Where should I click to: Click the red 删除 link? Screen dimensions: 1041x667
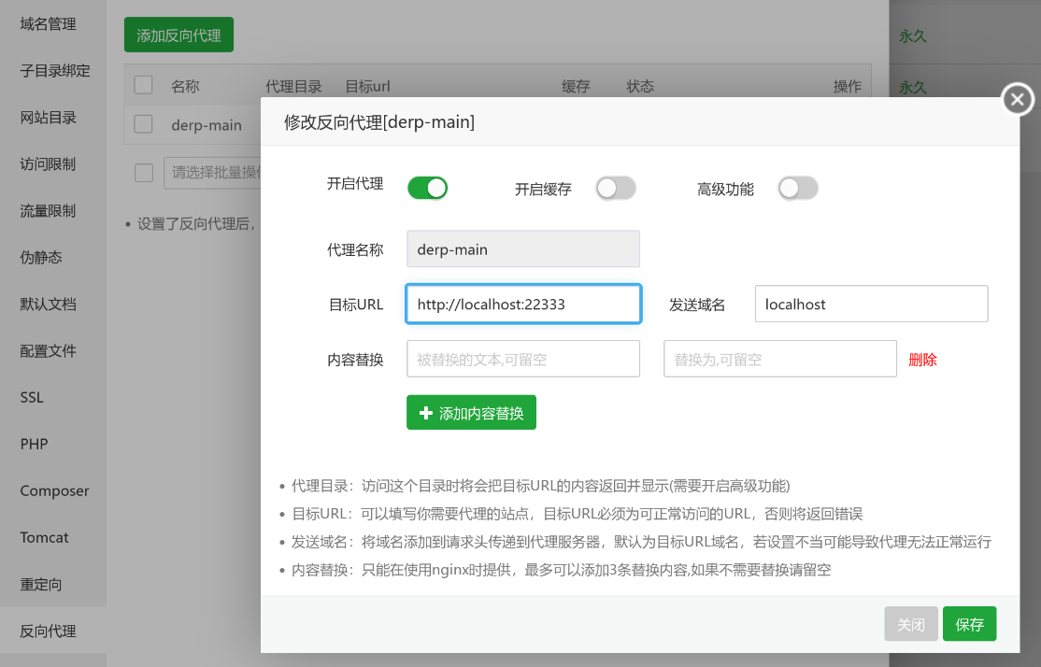click(922, 360)
